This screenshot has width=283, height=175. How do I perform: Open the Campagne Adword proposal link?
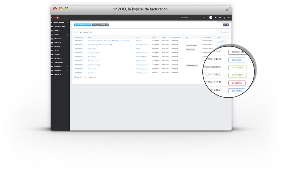[94, 61]
